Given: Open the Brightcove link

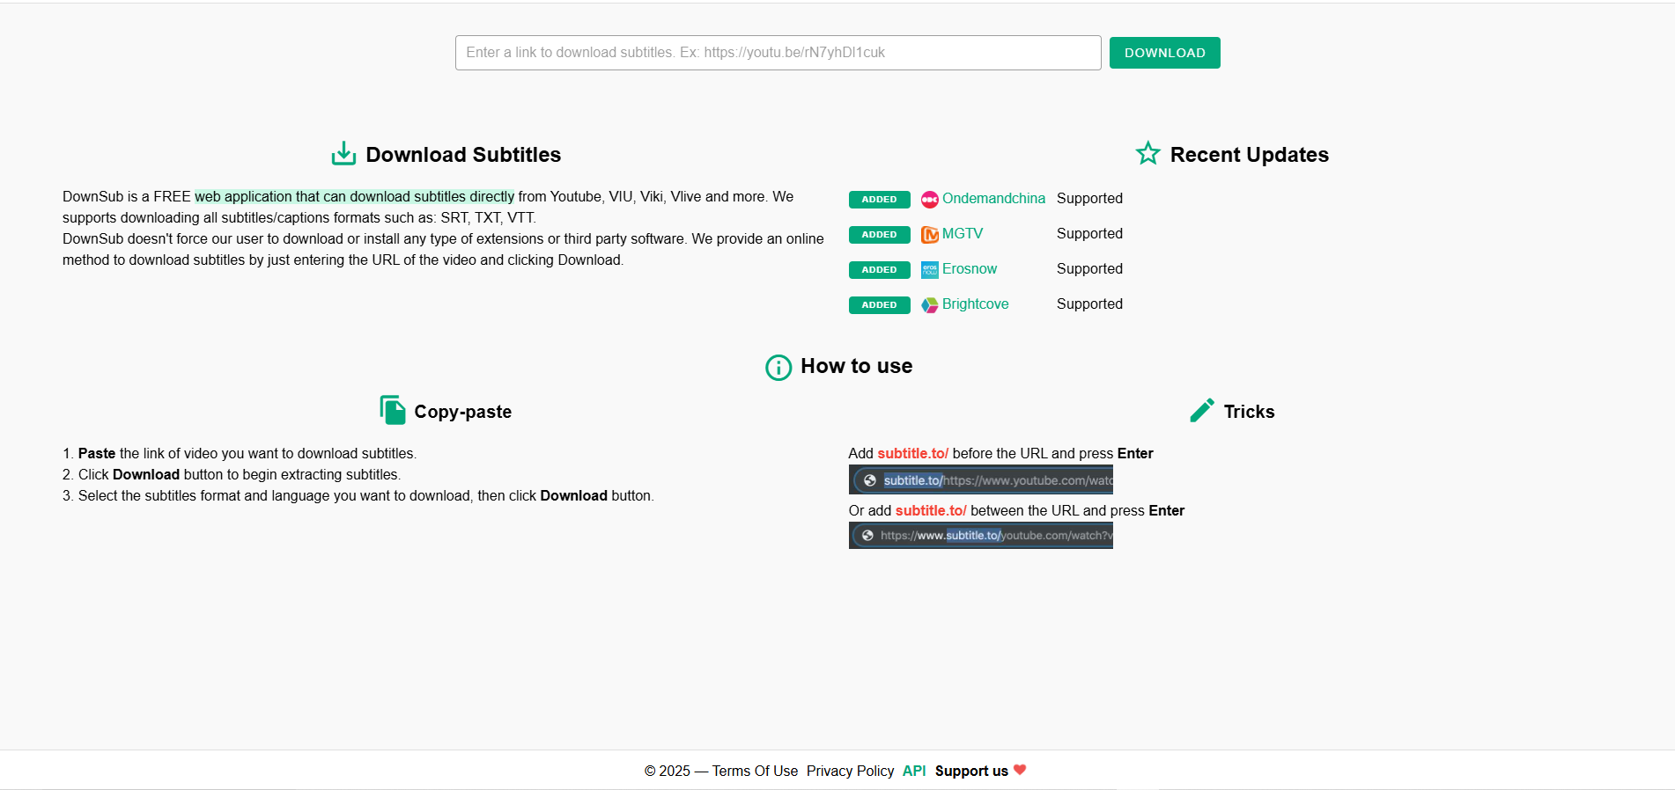Looking at the screenshot, I should [975, 304].
